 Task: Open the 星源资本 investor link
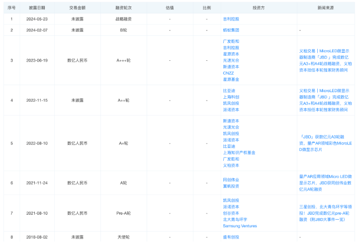[x=231, y=54]
